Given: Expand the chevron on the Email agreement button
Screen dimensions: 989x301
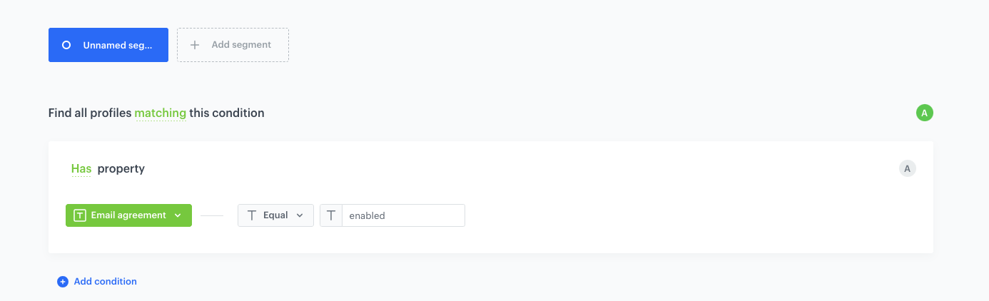Looking at the screenshot, I should click(178, 215).
